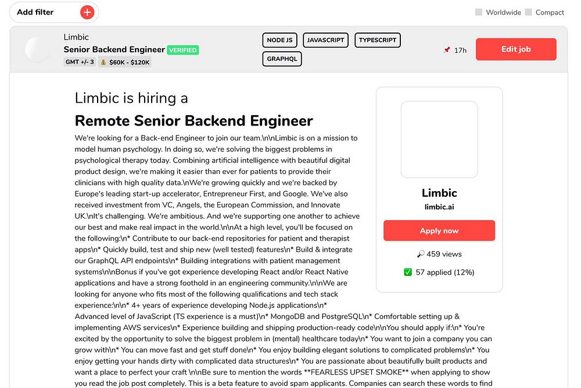Open the limbic.ai website link

439,207
